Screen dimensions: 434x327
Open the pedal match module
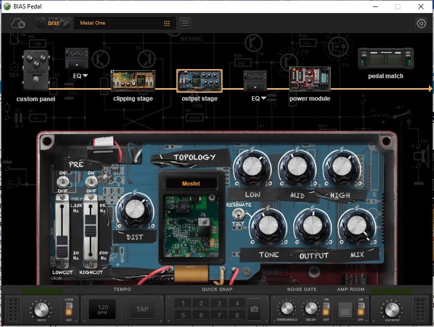coord(385,59)
